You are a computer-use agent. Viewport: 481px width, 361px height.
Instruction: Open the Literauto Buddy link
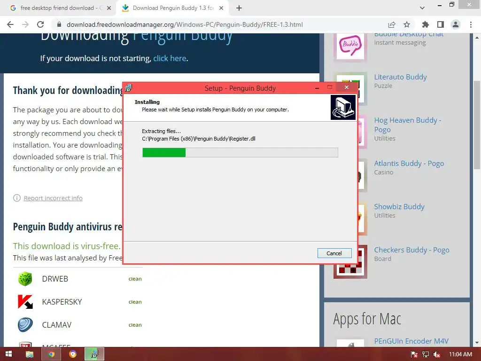click(x=400, y=77)
